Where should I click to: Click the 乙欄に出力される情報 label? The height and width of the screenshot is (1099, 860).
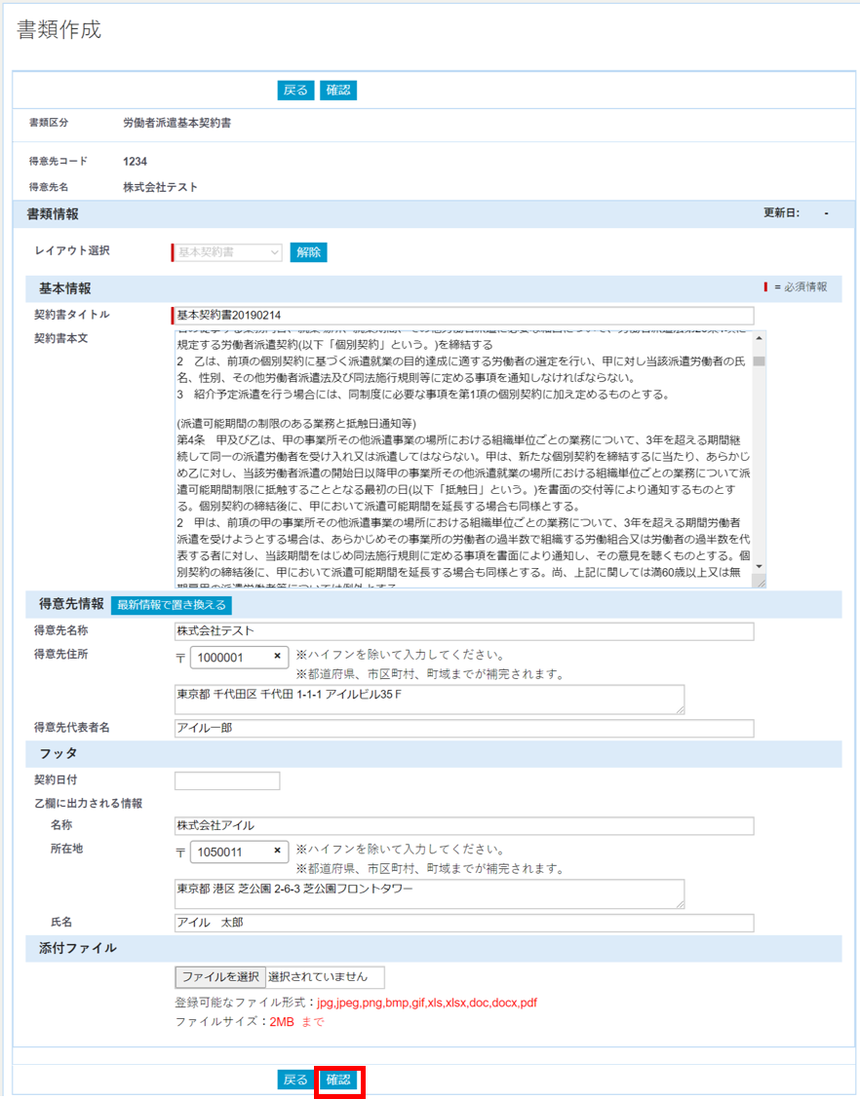pos(89,804)
